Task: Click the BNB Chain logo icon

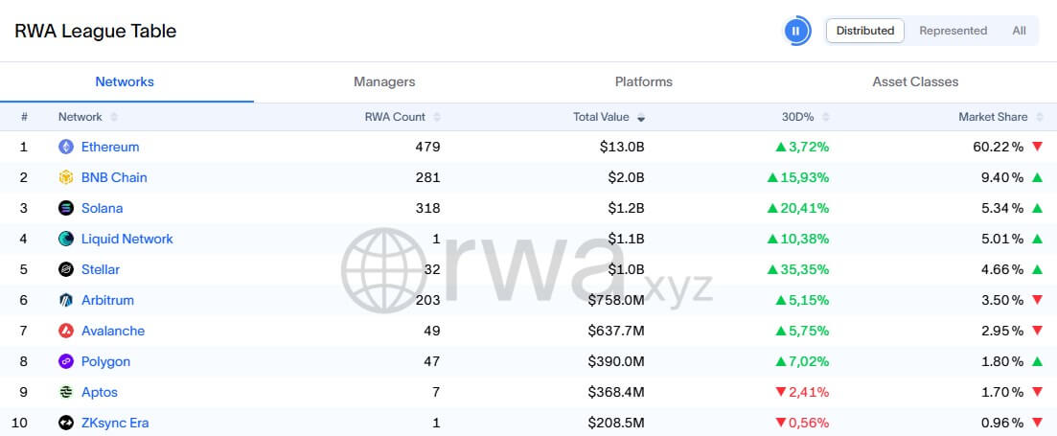Action: 66,177
